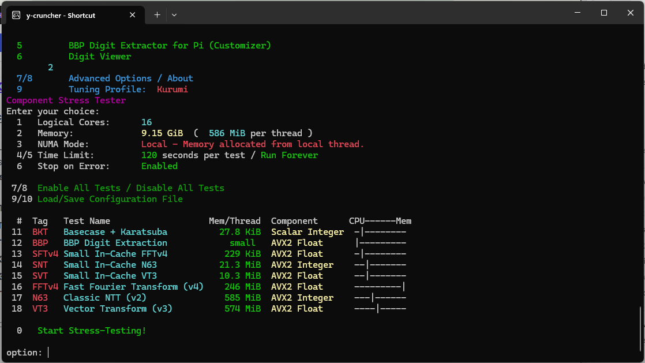The height and width of the screenshot is (363, 645).
Task: Click 'BBP Digit Extractor for Pi (Customizer)' line
Action: point(170,45)
